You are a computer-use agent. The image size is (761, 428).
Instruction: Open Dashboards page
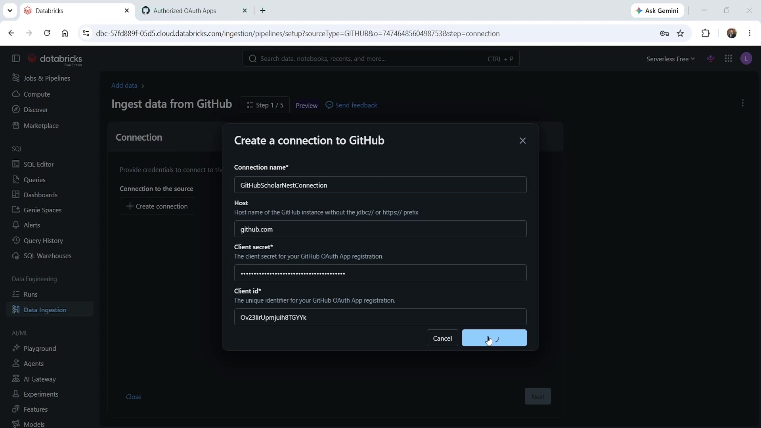(x=40, y=195)
